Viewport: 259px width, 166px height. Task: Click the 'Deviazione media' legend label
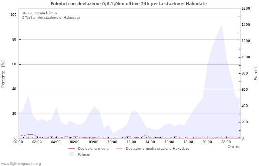(93, 149)
